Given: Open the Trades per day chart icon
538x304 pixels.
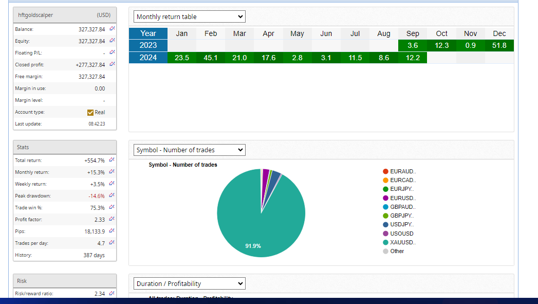Looking at the screenshot, I should coord(112,243).
